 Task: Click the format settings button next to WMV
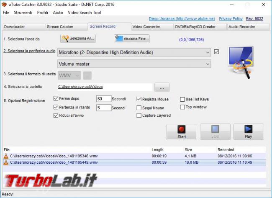[87, 75]
